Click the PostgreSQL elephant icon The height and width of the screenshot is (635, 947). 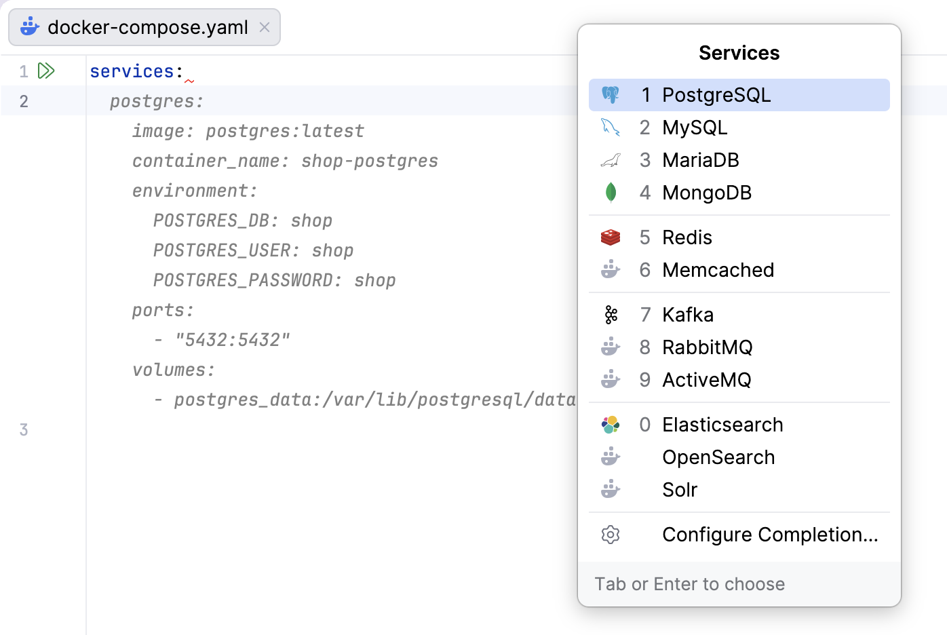[611, 95]
